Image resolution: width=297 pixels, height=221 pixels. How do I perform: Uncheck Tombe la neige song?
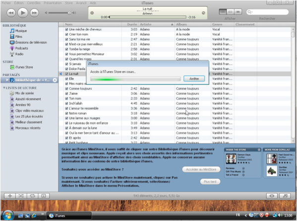tap(66, 49)
